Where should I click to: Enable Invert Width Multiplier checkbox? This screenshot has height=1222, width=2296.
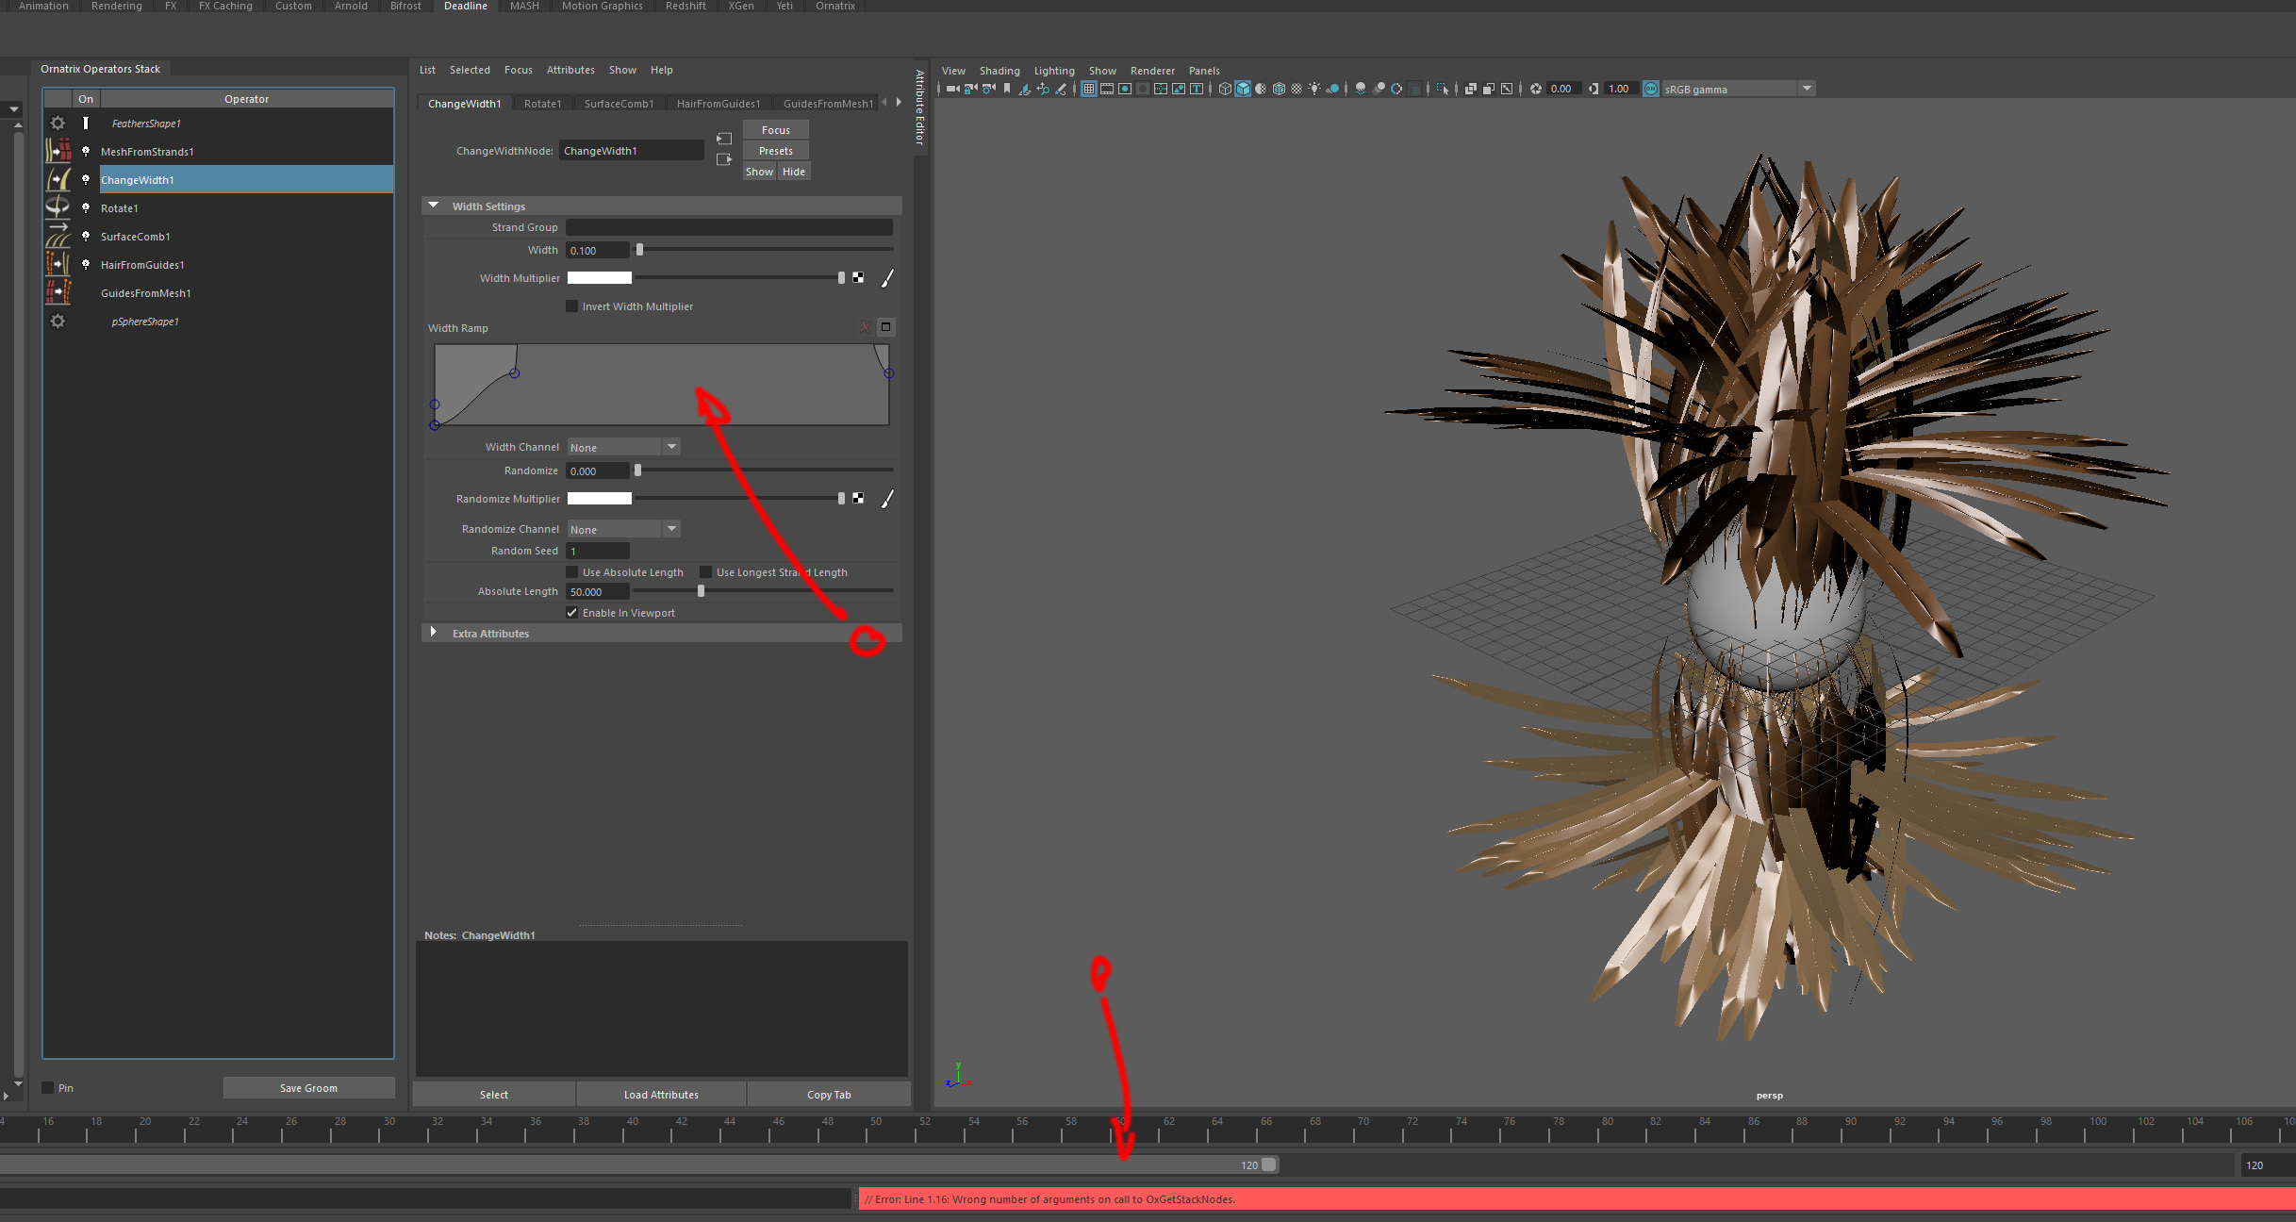pos(571,306)
